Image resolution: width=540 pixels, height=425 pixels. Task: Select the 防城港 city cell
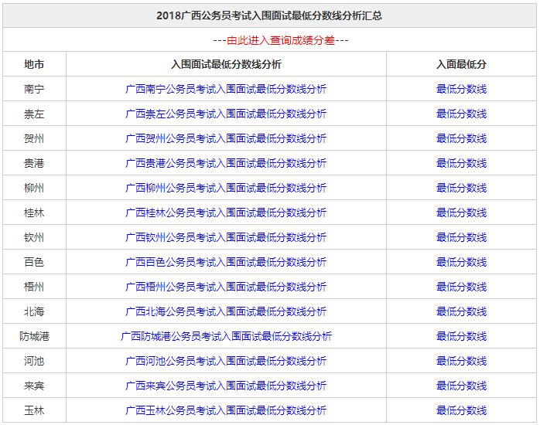coord(35,336)
